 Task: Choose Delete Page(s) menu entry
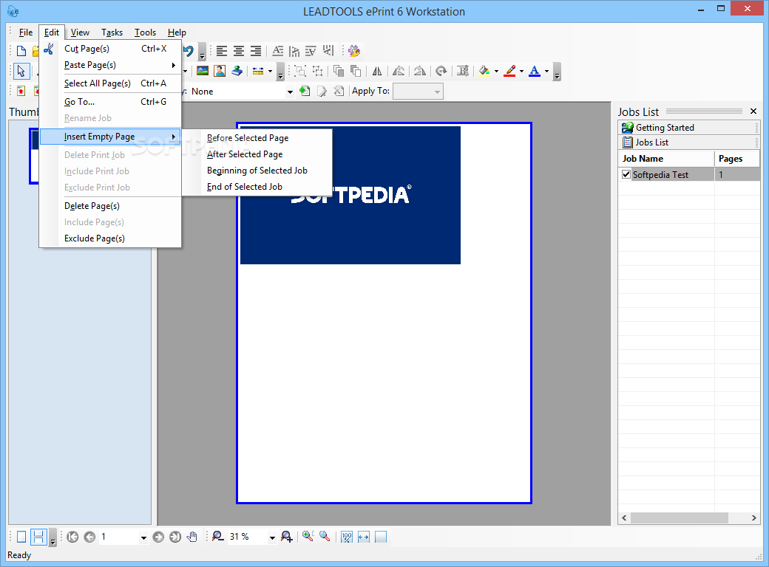pos(110,206)
